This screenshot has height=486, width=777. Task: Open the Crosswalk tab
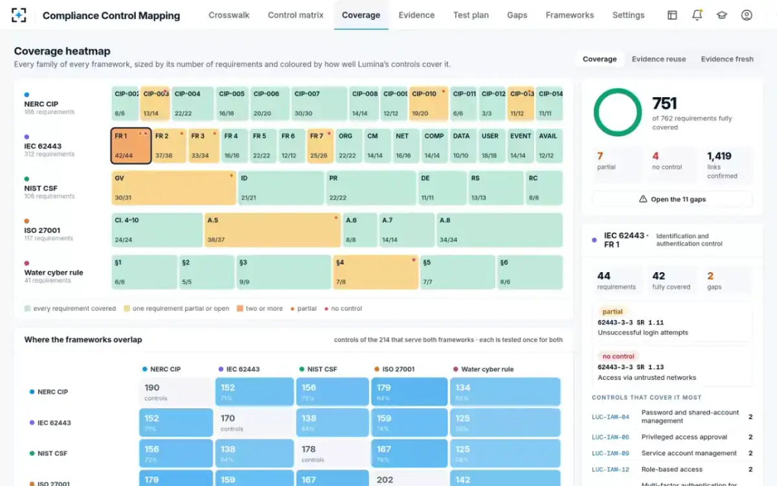(229, 15)
